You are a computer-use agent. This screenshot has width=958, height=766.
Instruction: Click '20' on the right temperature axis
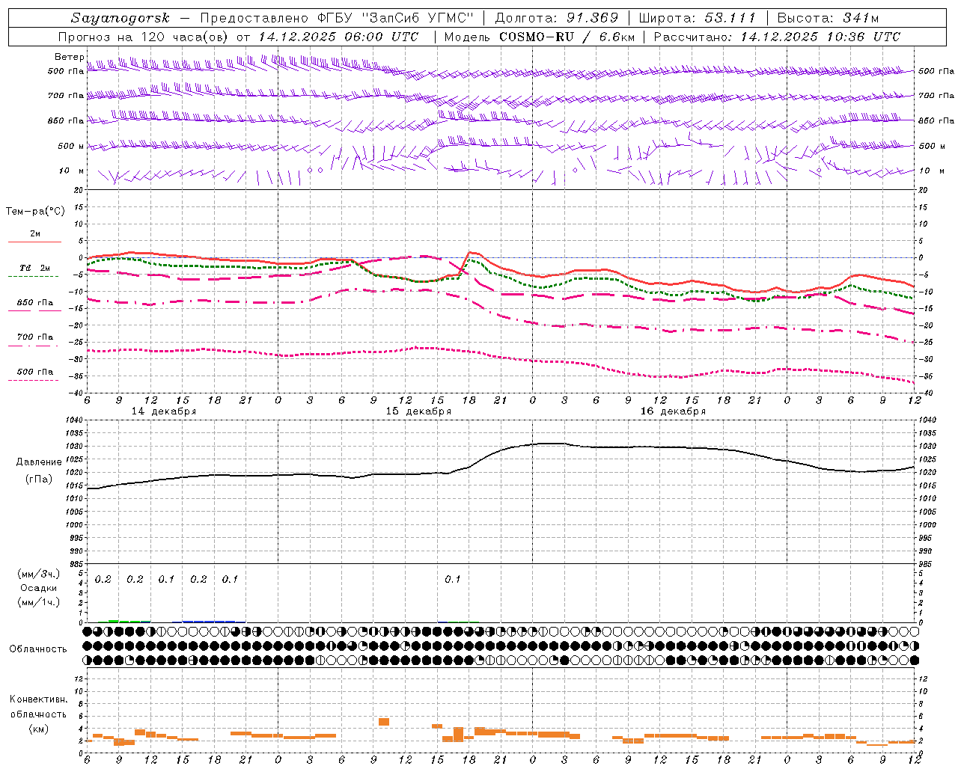[x=924, y=190]
